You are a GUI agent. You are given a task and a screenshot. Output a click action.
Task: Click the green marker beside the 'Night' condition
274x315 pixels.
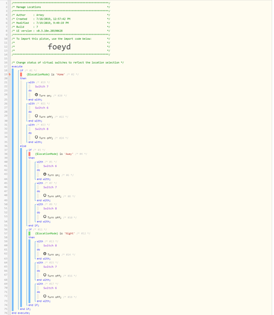click(x=30, y=234)
